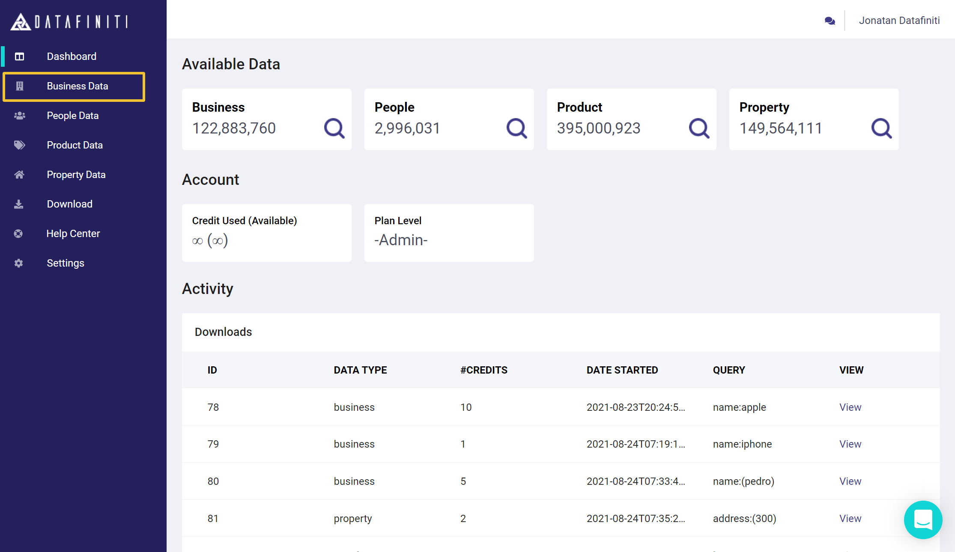The image size is (955, 552).
Task: Click the Product search magnifier icon
Action: coord(699,128)
